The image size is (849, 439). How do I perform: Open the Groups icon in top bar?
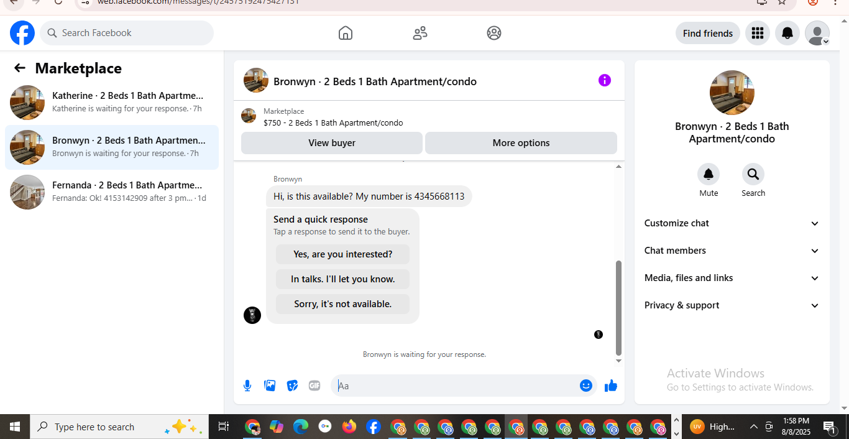coord(494,33)
